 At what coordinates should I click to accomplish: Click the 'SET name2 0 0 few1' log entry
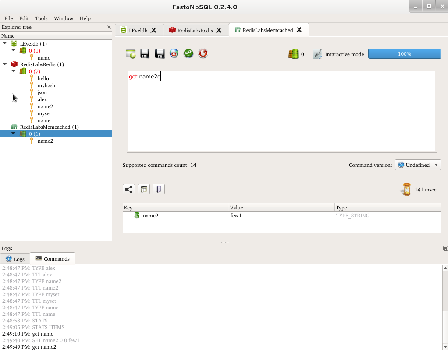tap(41, 340)
